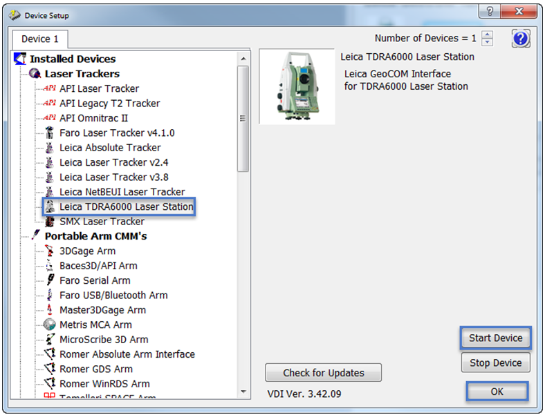545x415 pixels.
Task: Click the Leica TDRA6000 Laser Station icon
Action: 50,206
